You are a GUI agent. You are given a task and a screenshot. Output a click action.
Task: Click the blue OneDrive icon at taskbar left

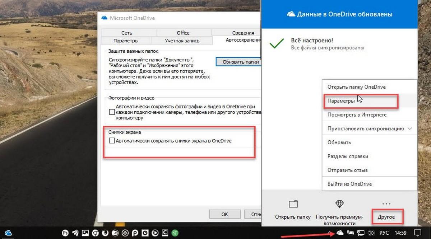pyautogui.click(x=8, y=233)
